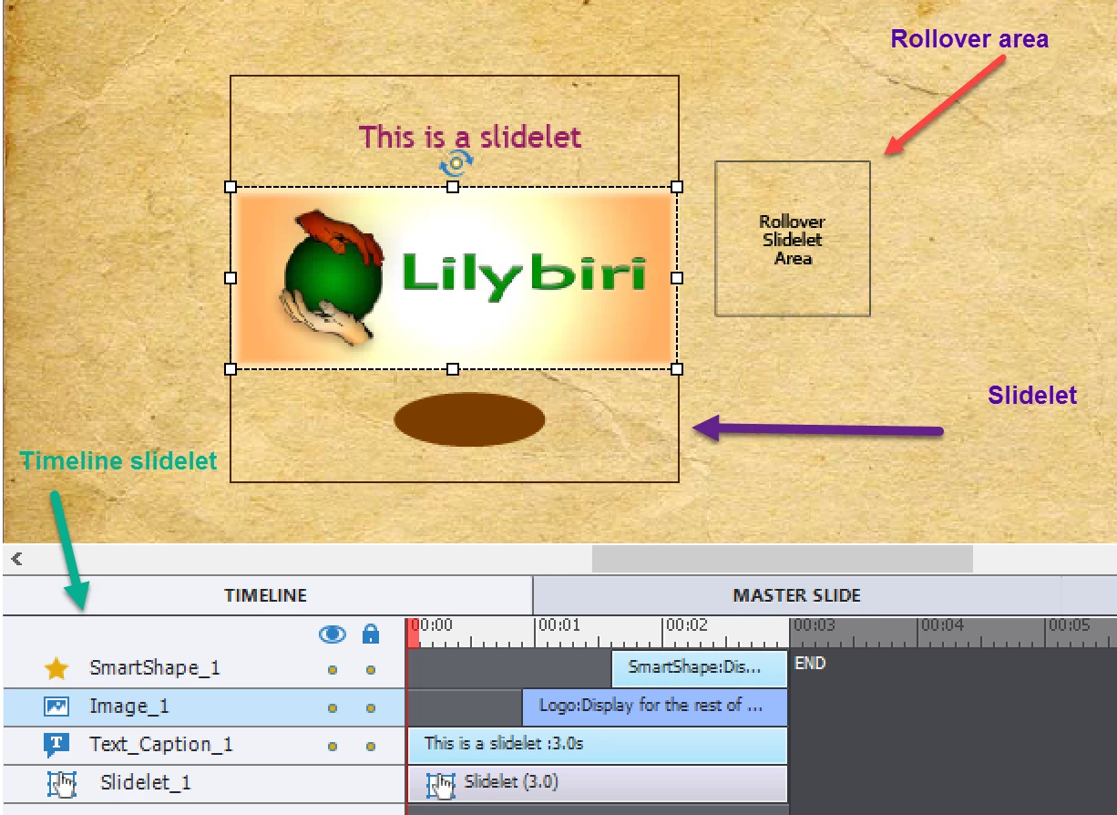This screenshot has width=1117, height=815.
Task: Click the END marker in the timeline
Action: tap(810, 664)
